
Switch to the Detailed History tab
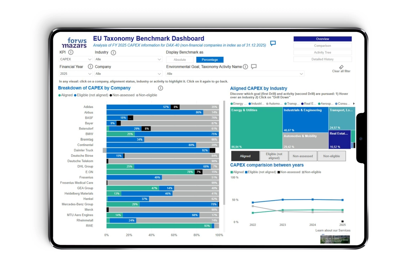coord(323,59)
